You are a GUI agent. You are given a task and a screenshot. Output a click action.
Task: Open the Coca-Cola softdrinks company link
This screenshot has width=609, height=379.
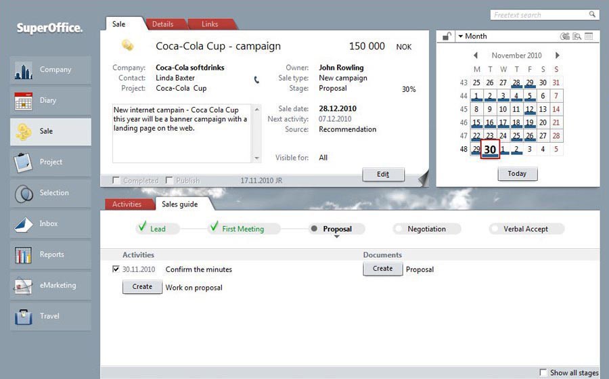coord(190,68)
